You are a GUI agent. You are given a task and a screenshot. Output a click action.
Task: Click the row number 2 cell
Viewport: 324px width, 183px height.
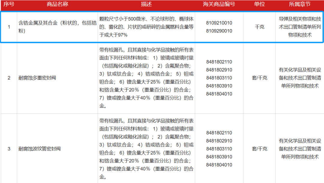point(9,78)
